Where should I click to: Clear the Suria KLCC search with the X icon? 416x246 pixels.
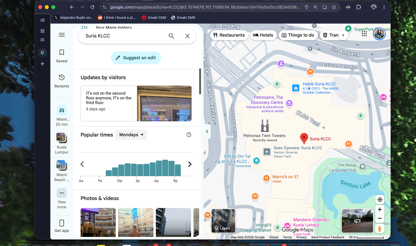pos(187,36)
